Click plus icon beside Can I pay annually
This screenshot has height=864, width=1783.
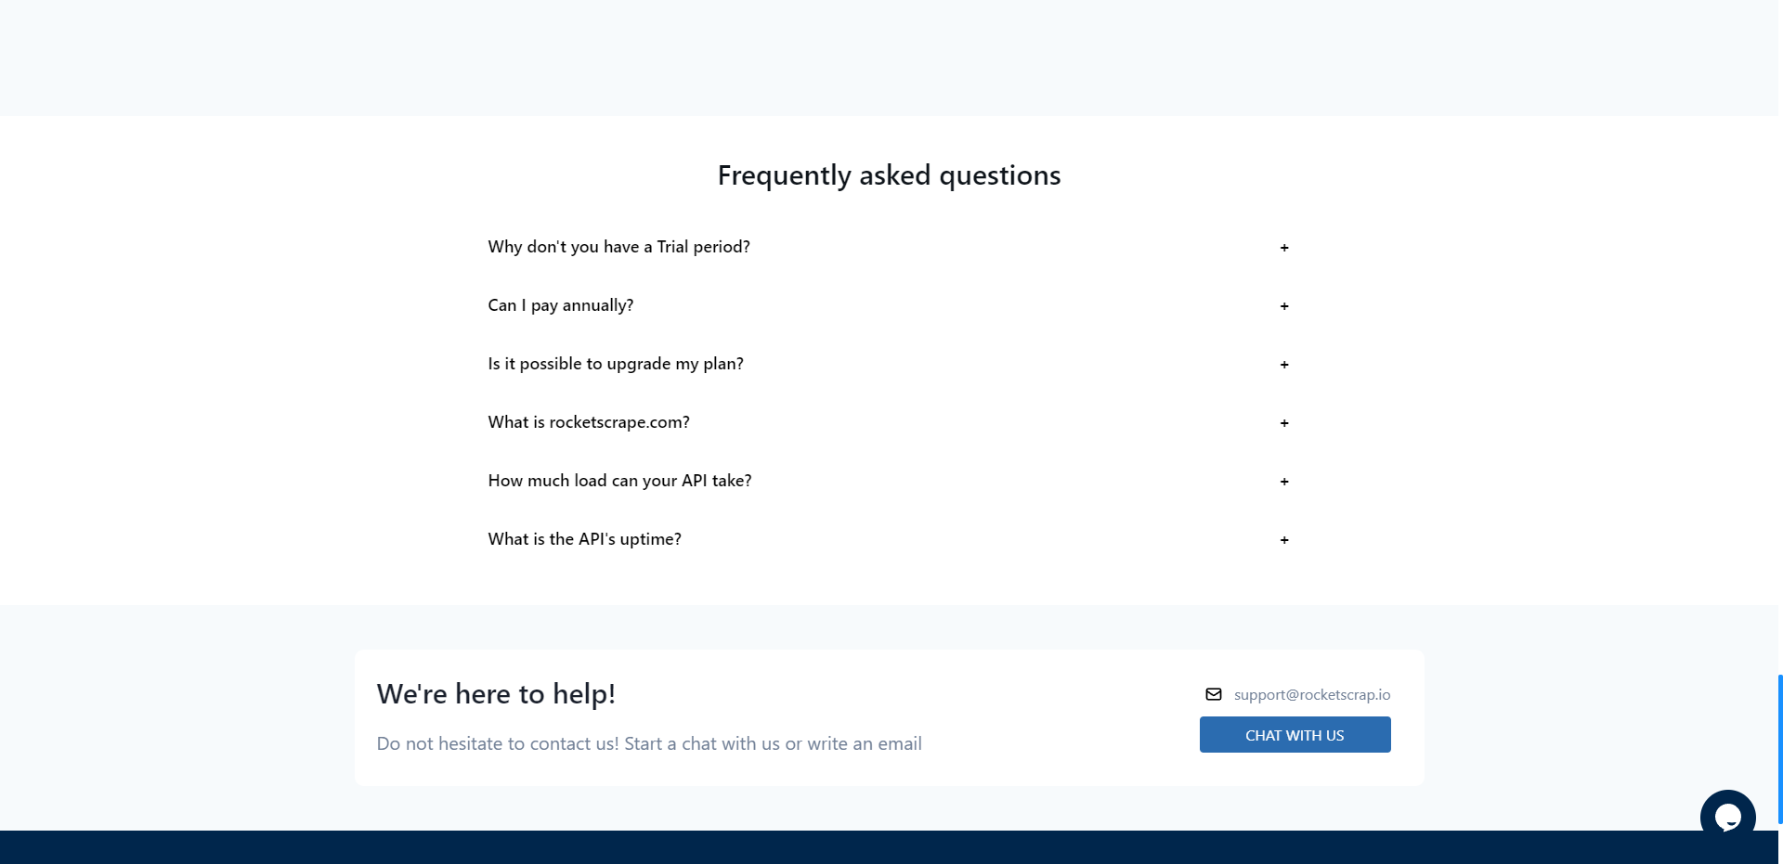[1284, 306]
